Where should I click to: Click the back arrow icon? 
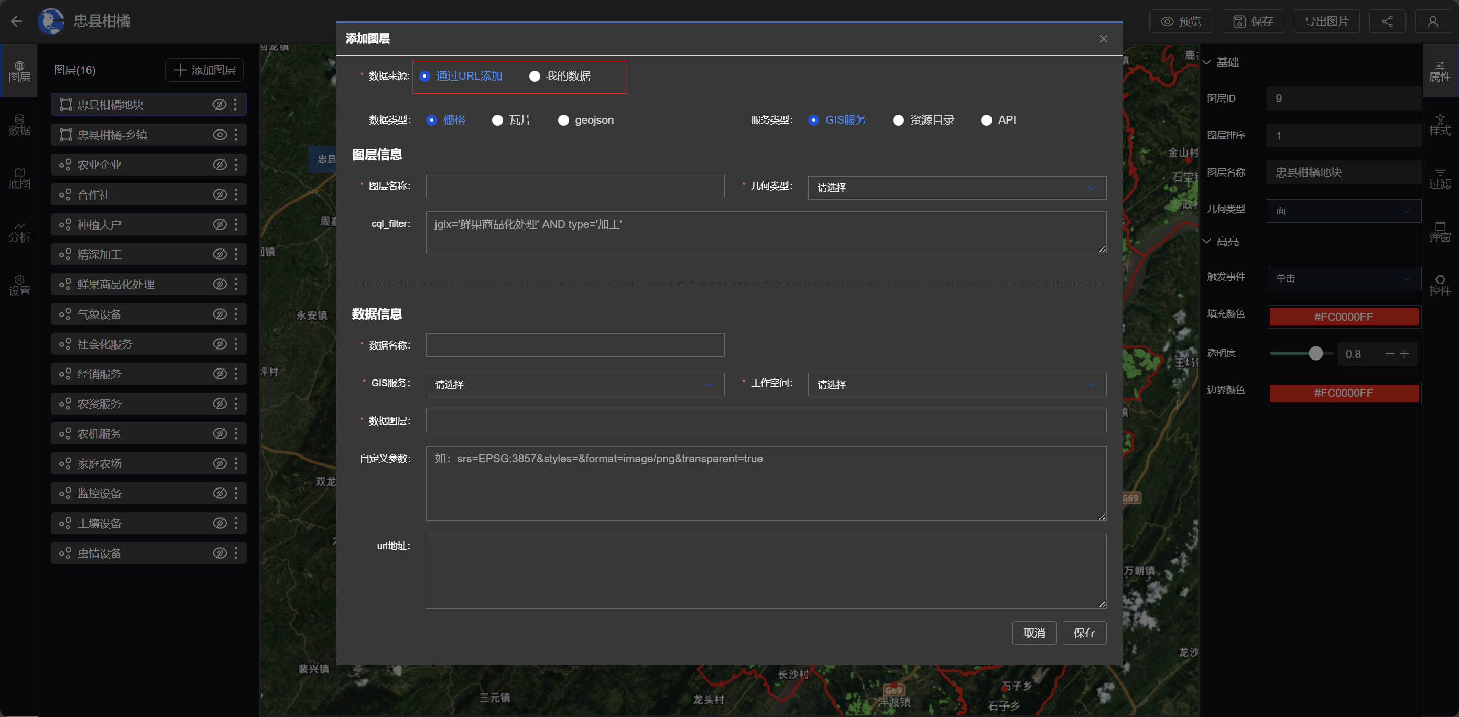[16, 21]
